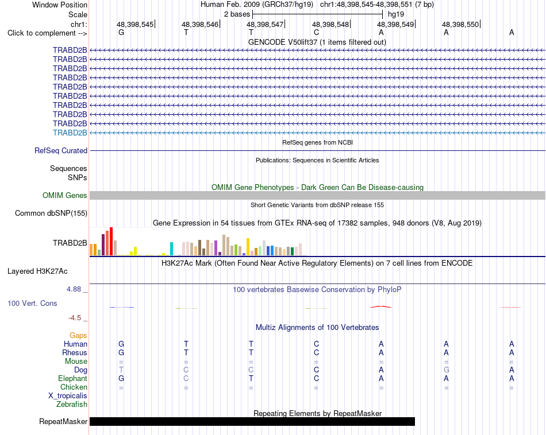The width and height of the screenshot is (546, 435).
Task: Click position label 48,398,546
Action: tap(200, 24)
